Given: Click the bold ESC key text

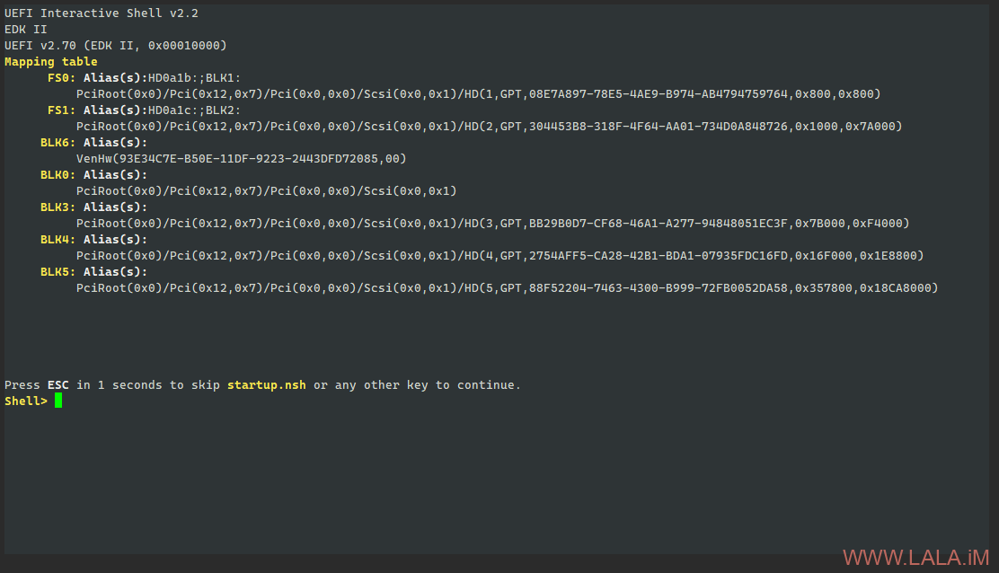Looking at the screenshot, I should pos(58,385).
